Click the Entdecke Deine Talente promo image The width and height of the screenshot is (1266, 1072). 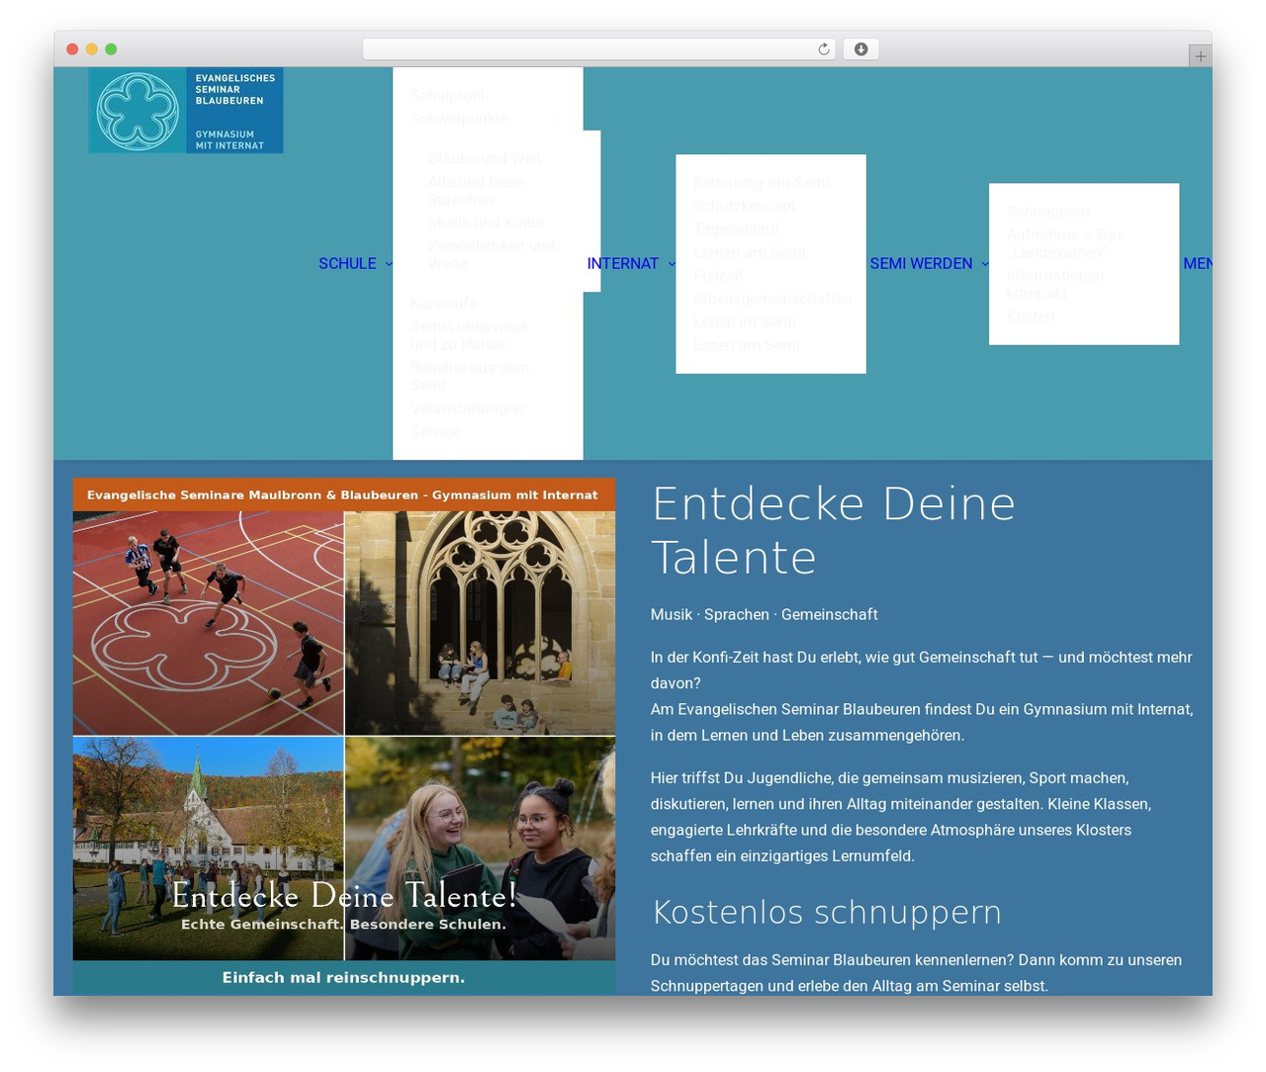(x=344, y=737)
